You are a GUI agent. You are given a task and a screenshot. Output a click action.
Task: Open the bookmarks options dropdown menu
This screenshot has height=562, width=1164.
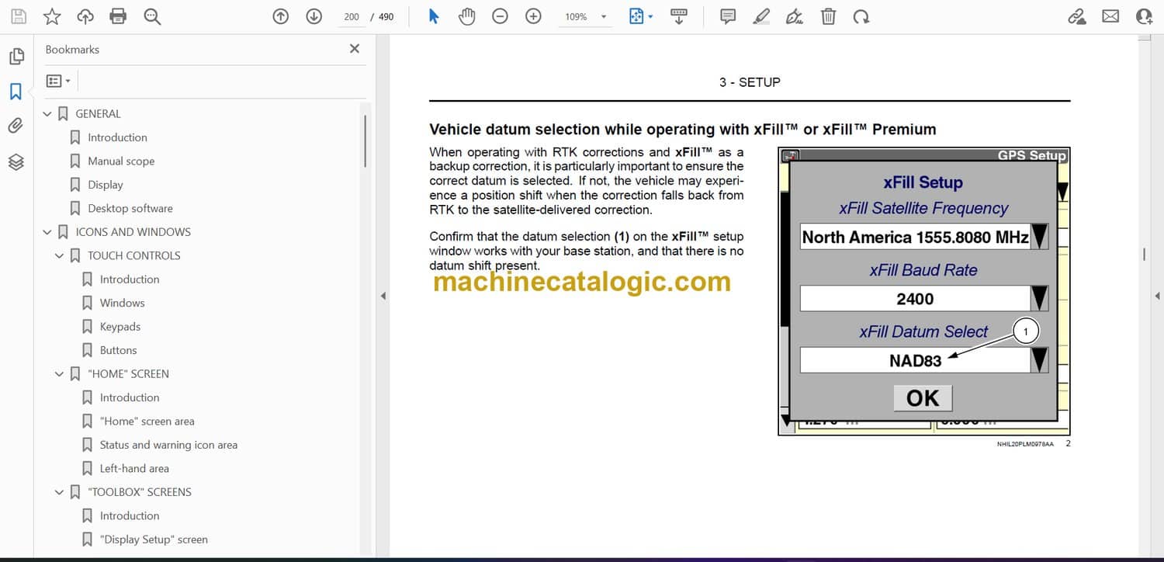click(58, 81)
